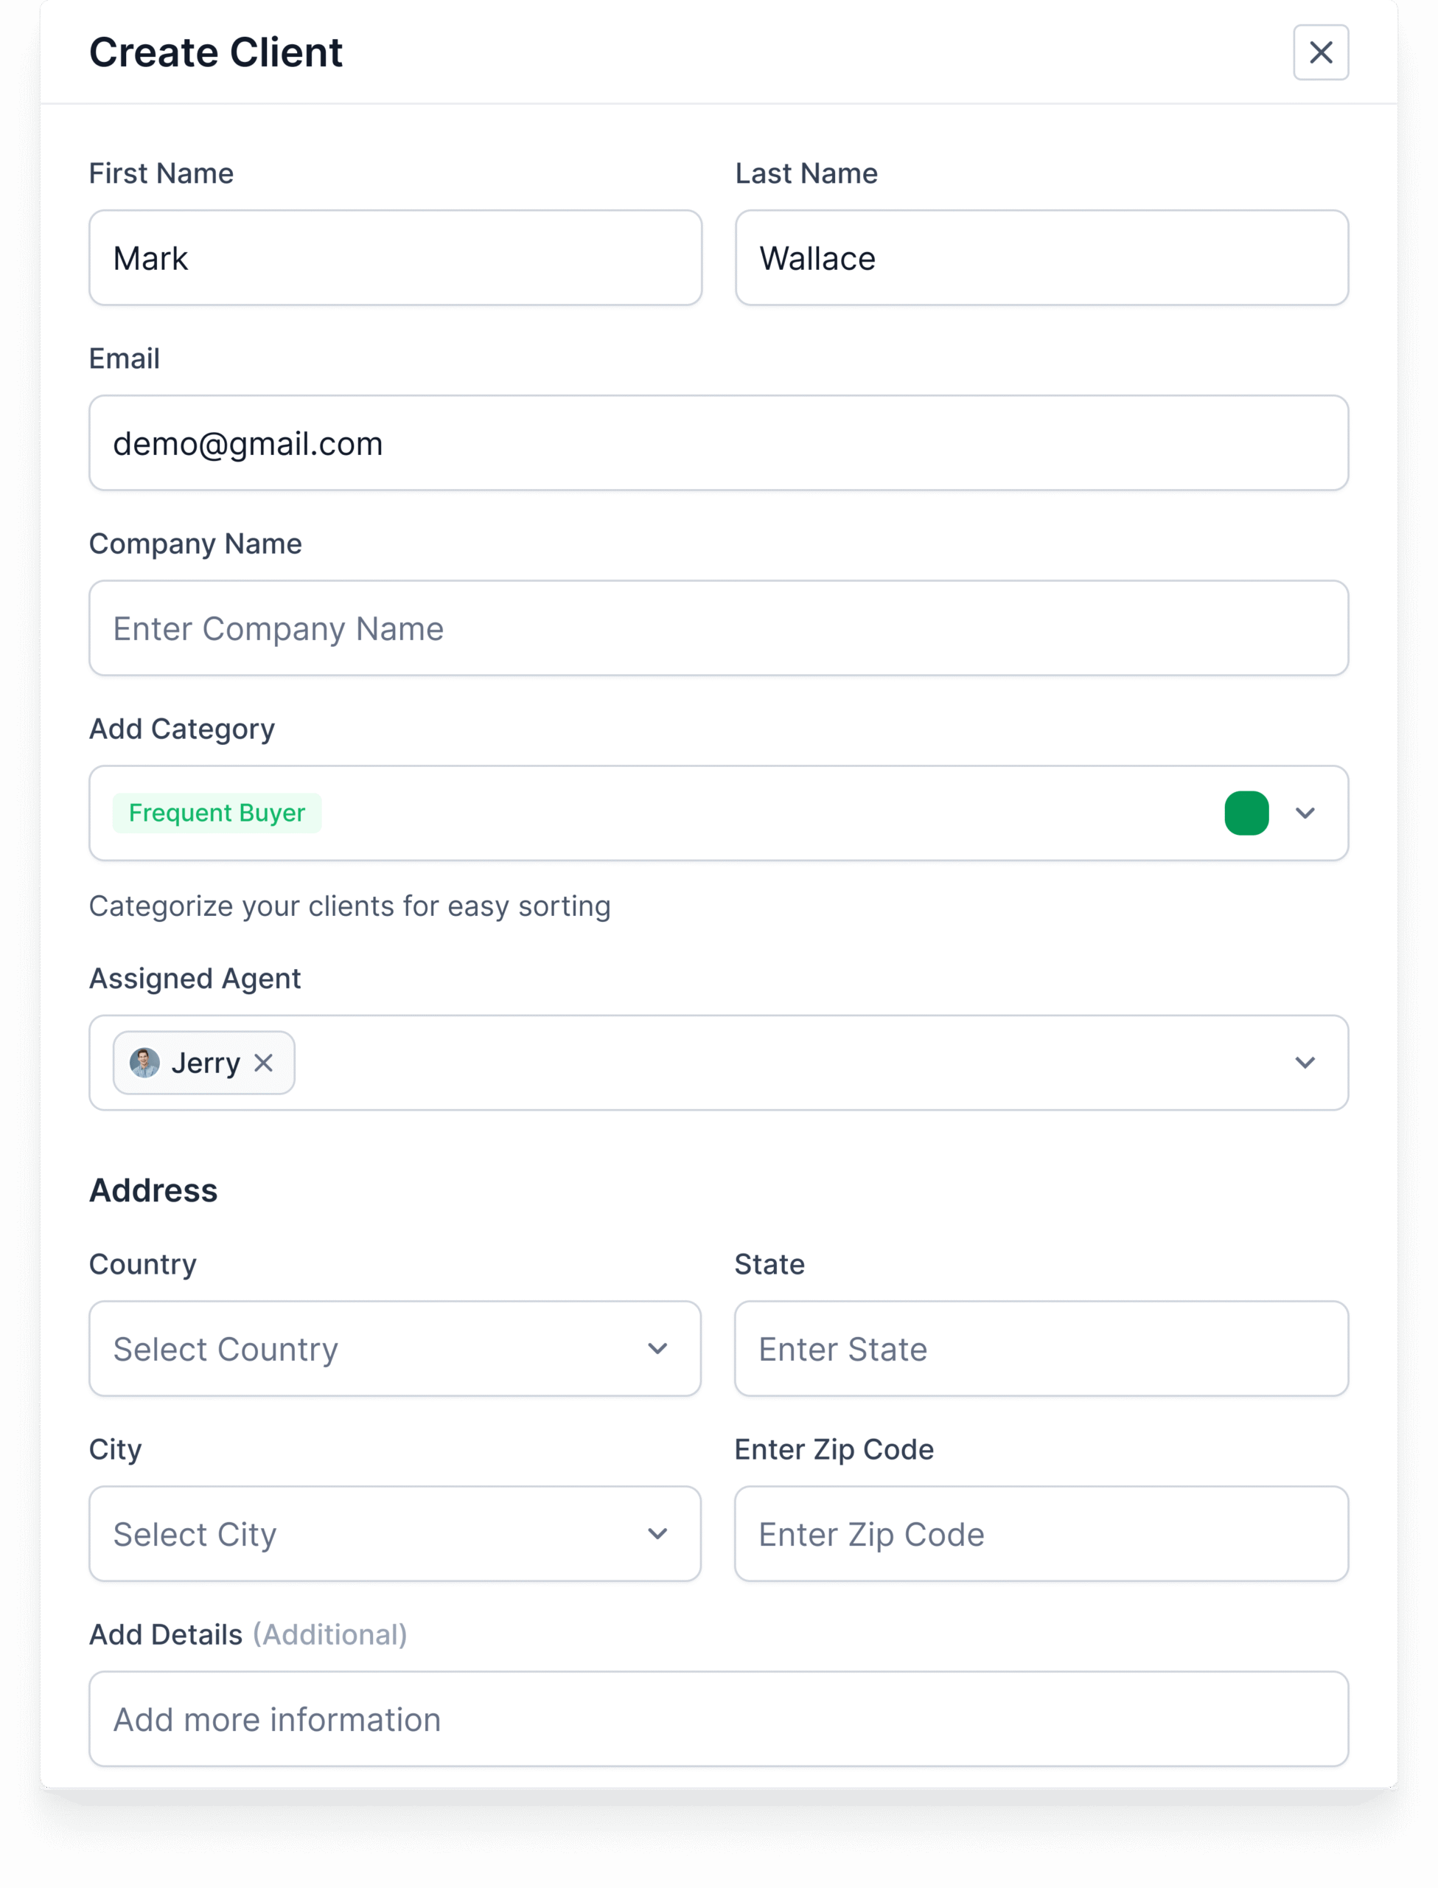
Task: Open the Select City dropdown
Action: 396,1533
